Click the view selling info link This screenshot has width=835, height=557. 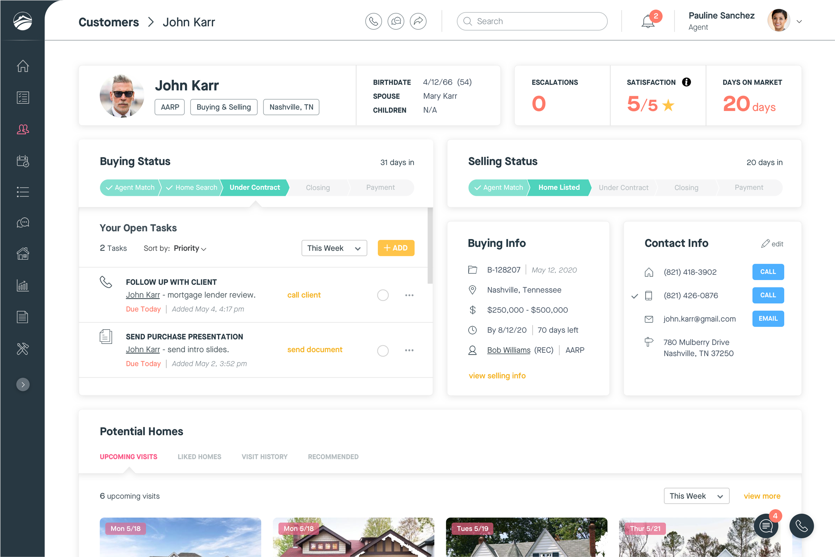[x=497, y=376]
